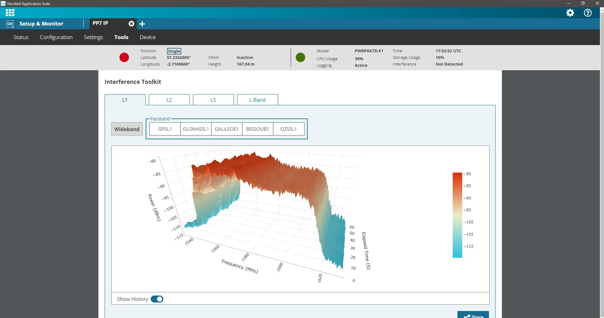Switch to the L-Band tab
Image resolution: width=604 pixels, height=318 pixels.
[x=257, y=100]
